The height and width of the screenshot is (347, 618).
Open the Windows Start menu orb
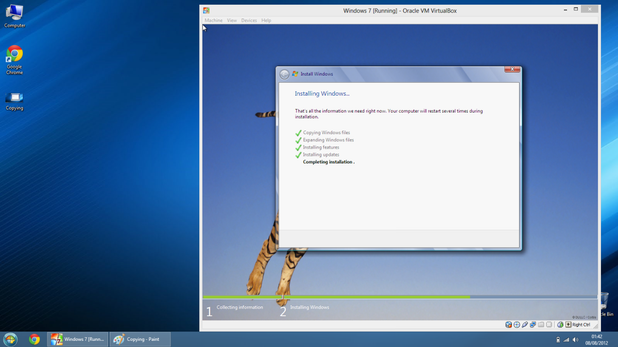tap(10, 339)
